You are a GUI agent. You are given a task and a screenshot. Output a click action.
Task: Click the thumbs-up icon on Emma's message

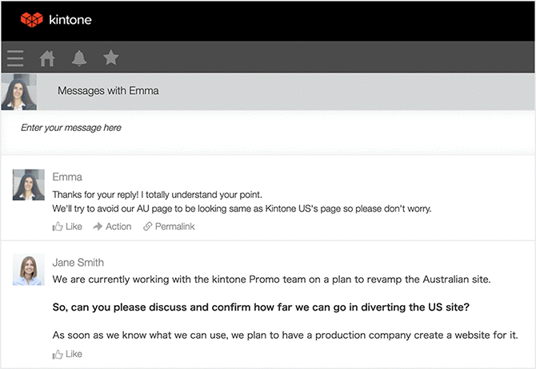[58, 227]
